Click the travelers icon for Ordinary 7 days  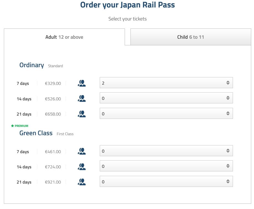click(x=82, y=83)
